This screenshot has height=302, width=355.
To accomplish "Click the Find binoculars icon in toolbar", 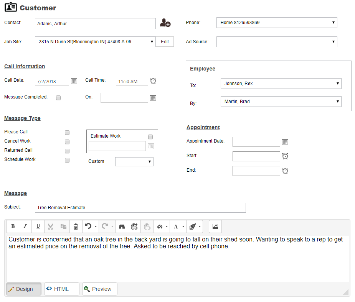I will click(122, 226).
